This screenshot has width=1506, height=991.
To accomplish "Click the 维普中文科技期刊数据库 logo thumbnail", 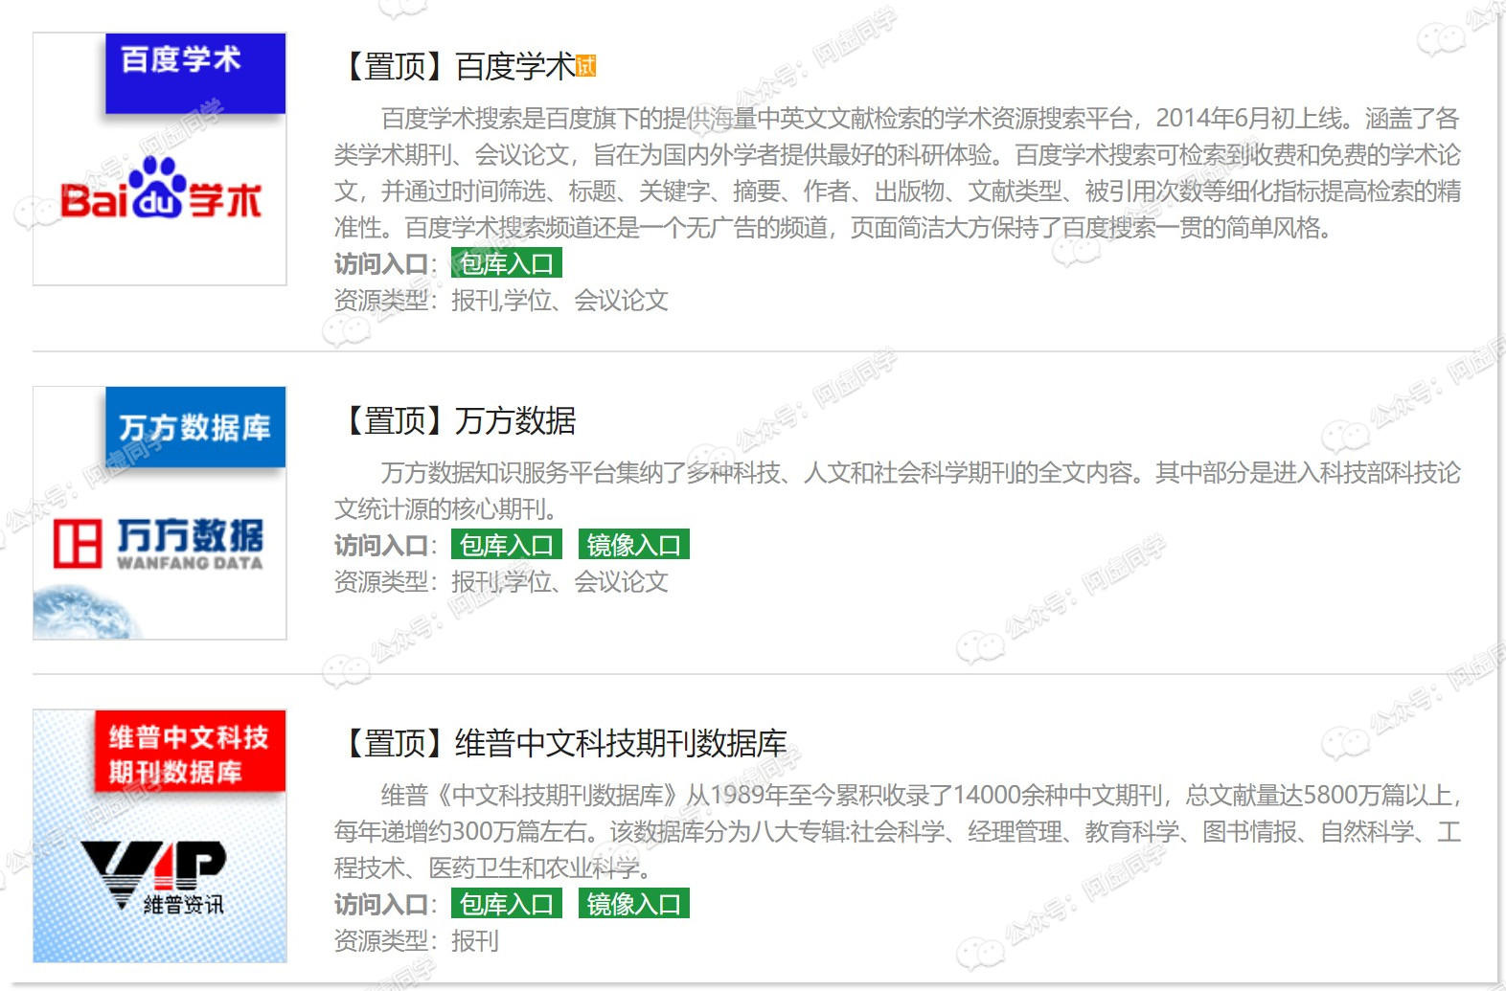I will point(160,836).
